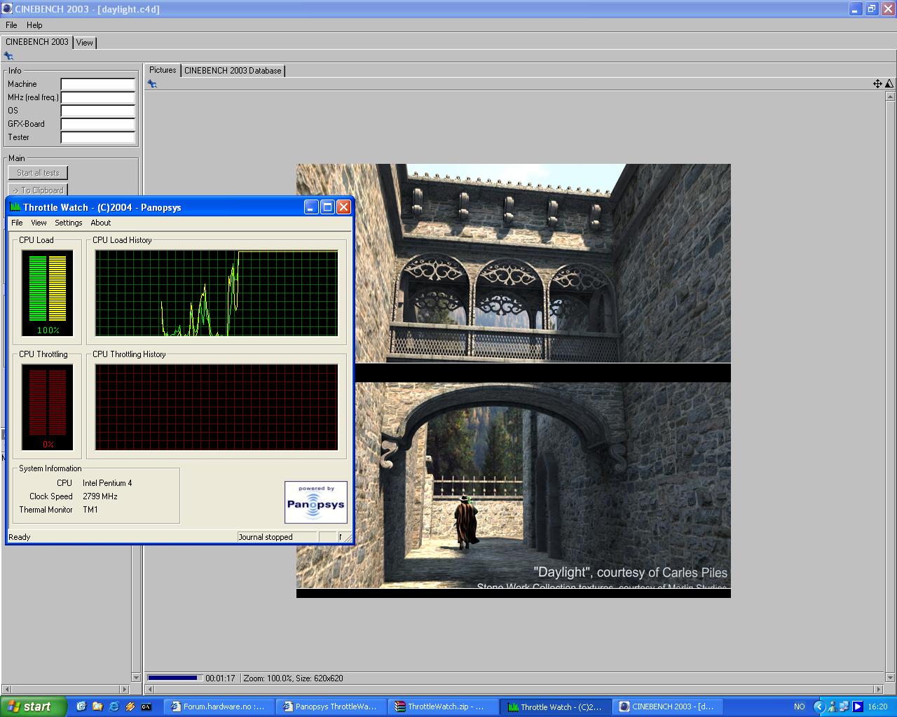Screen dimensions: 897x717
Task: Click the Journal stopped status field
Action: click(x=278, y=537)
